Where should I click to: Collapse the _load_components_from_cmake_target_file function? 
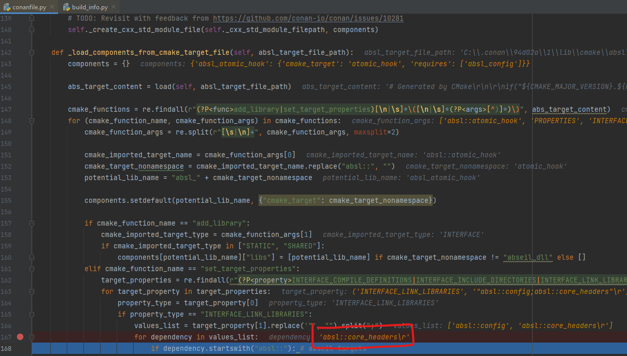(31, 52)
